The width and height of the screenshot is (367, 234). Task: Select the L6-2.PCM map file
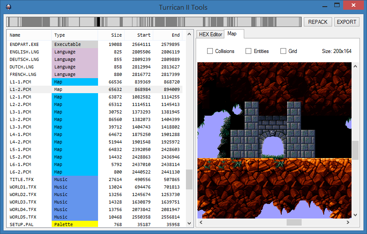point(95,172)
